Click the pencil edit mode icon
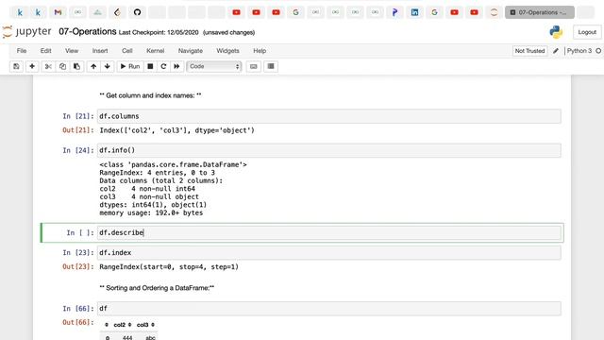 coord(556,50)
